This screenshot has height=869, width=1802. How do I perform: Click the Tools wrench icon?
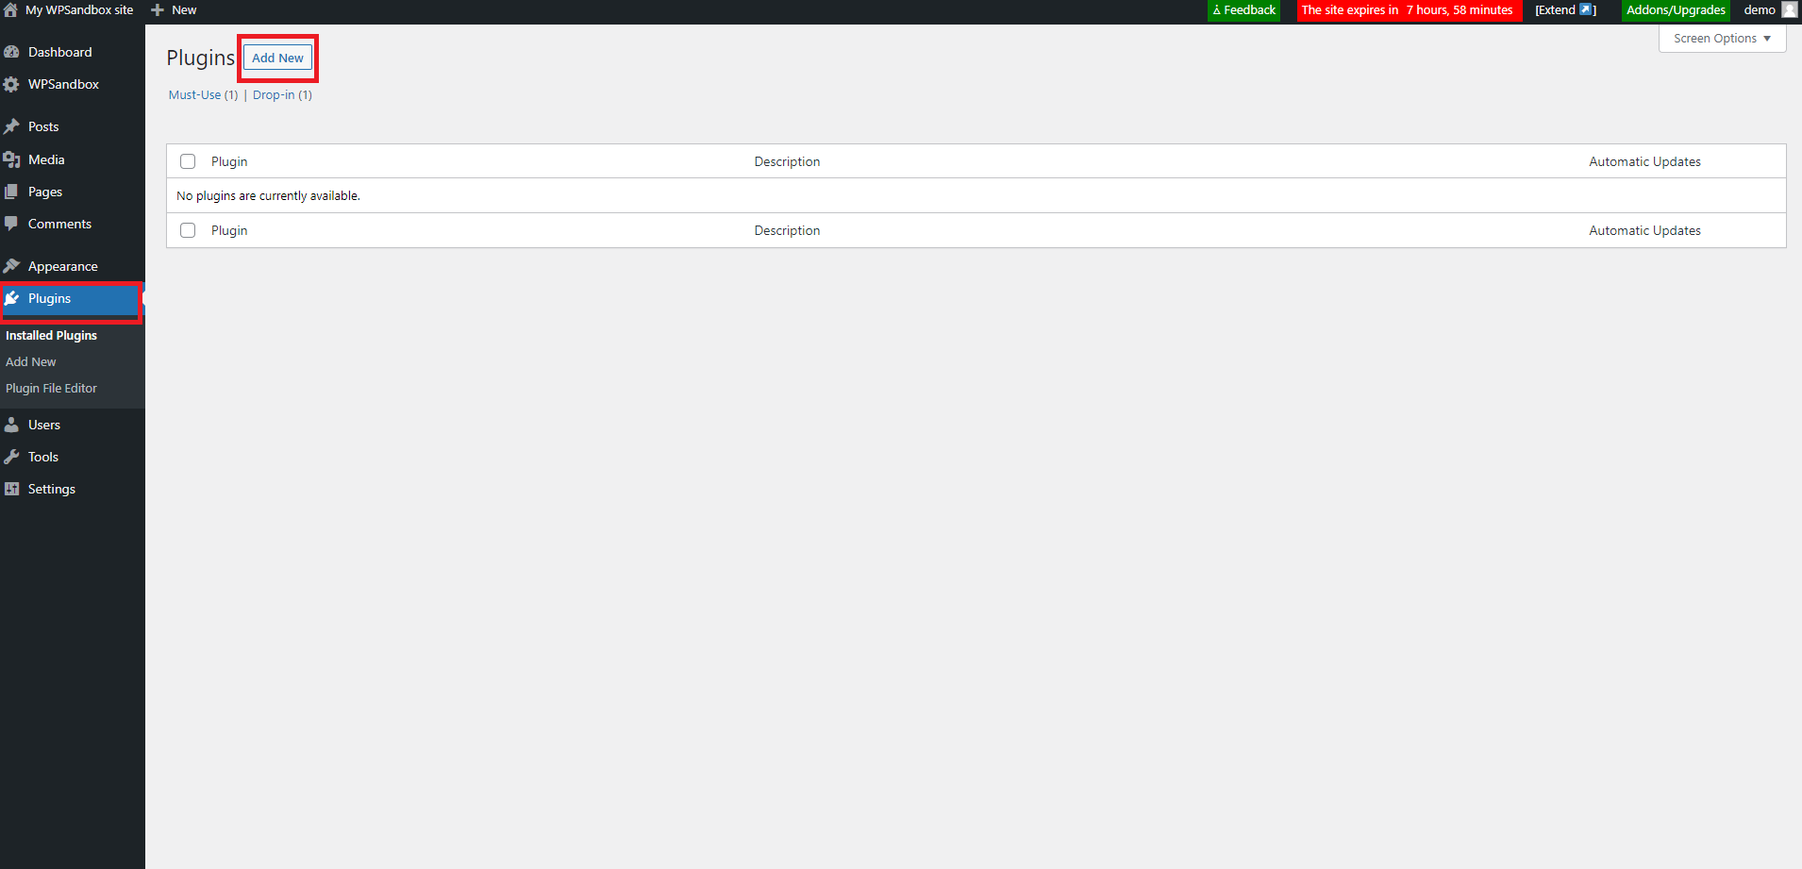tap(11, 457)
